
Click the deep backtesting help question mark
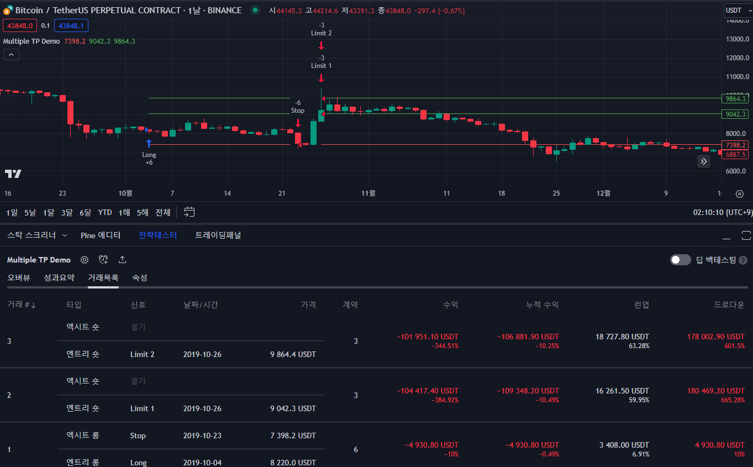click(743, 260)
